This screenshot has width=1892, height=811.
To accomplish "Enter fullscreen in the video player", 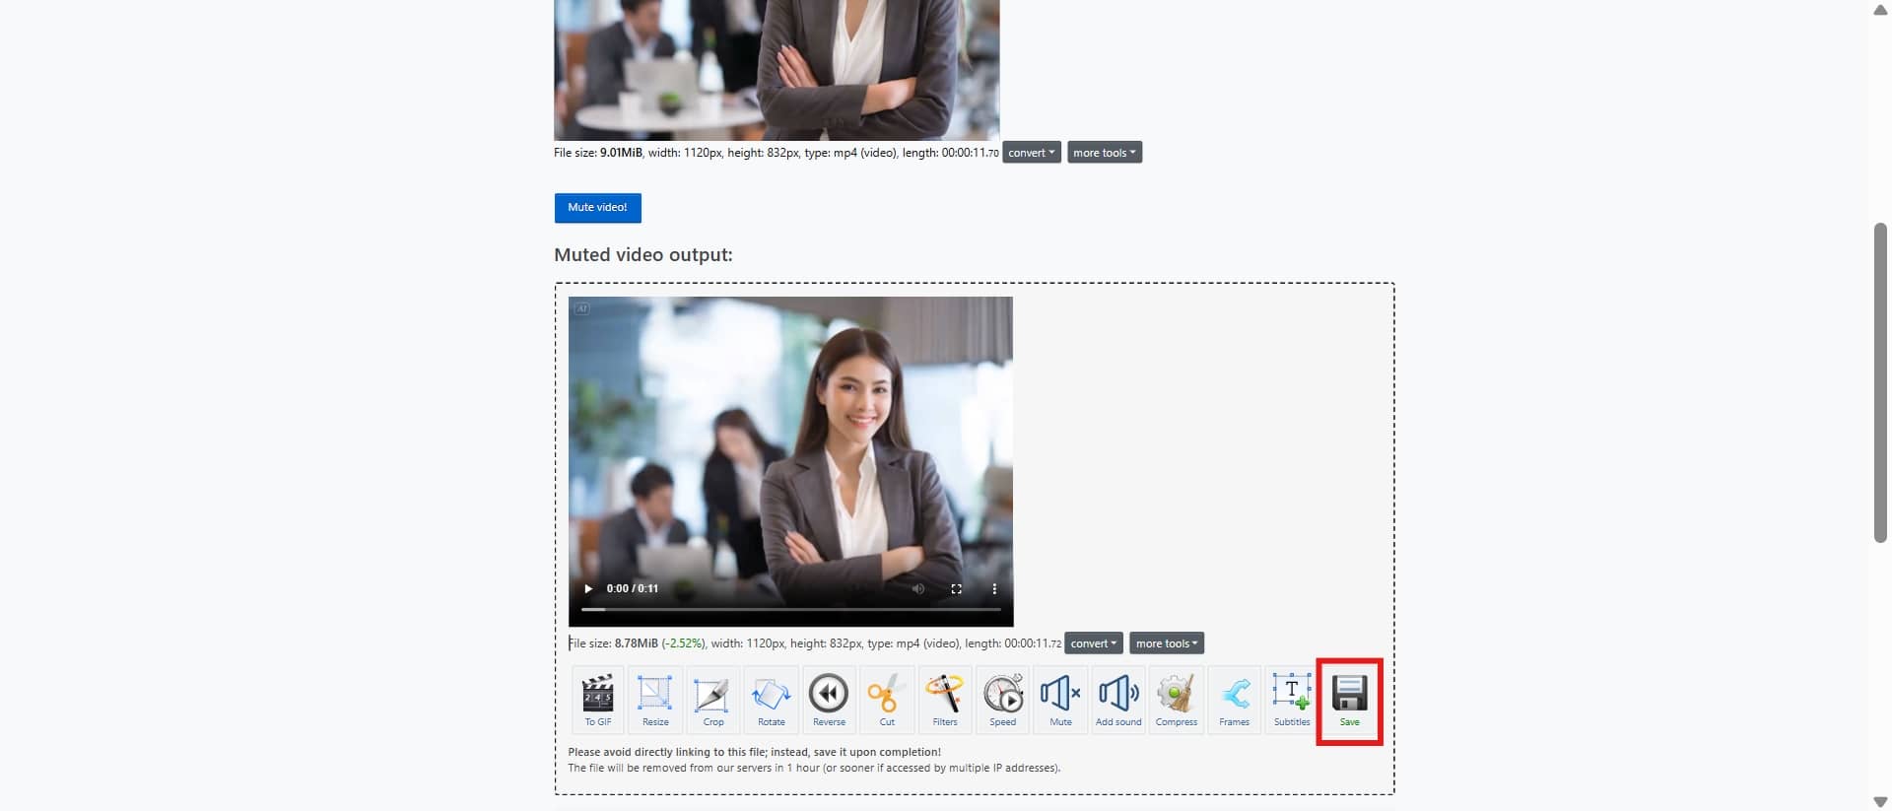I will [956, 588].
